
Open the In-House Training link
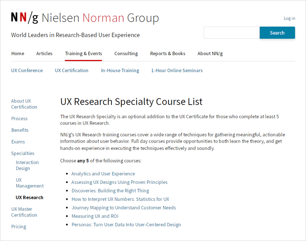[120, 71]
